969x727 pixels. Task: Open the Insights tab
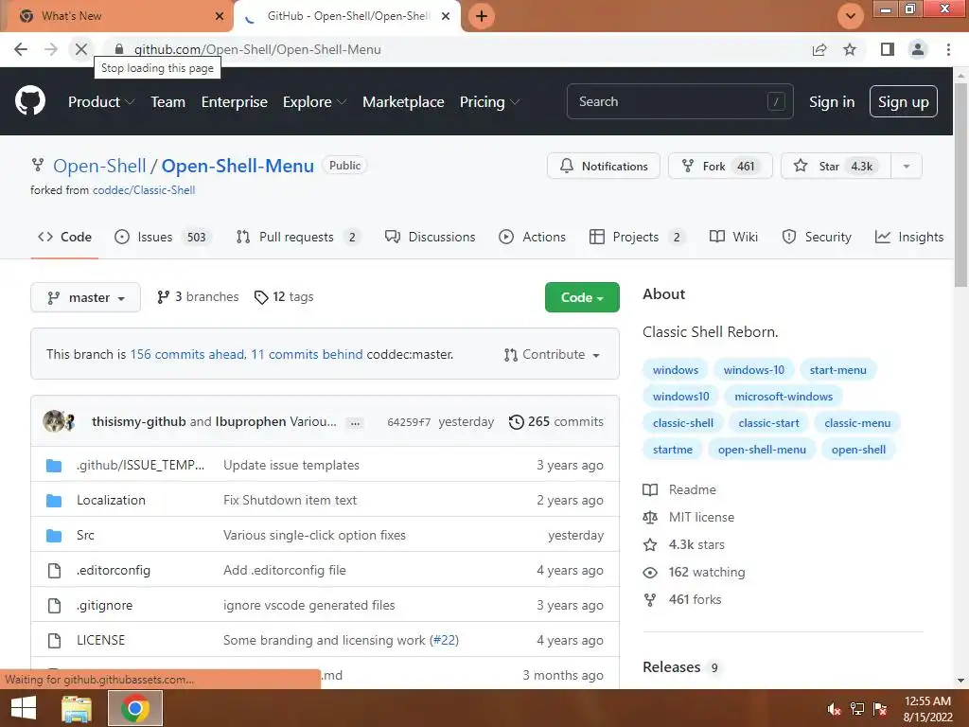point(909,237)
